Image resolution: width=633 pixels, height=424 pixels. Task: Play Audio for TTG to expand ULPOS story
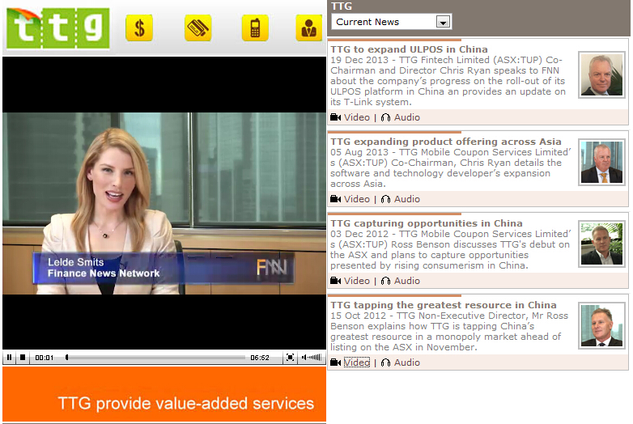pyautogui.click(x=407, y=117)
